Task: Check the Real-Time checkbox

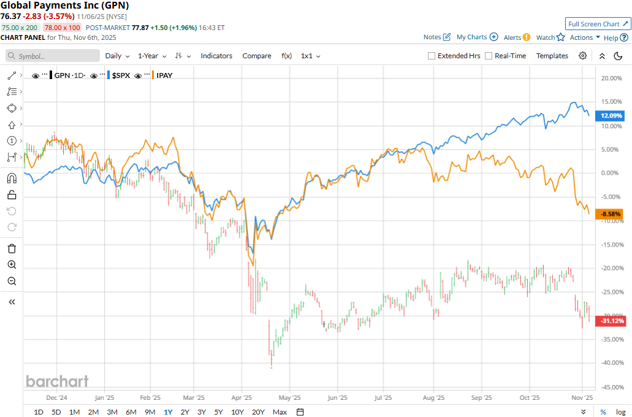Action: click(489, 56)
